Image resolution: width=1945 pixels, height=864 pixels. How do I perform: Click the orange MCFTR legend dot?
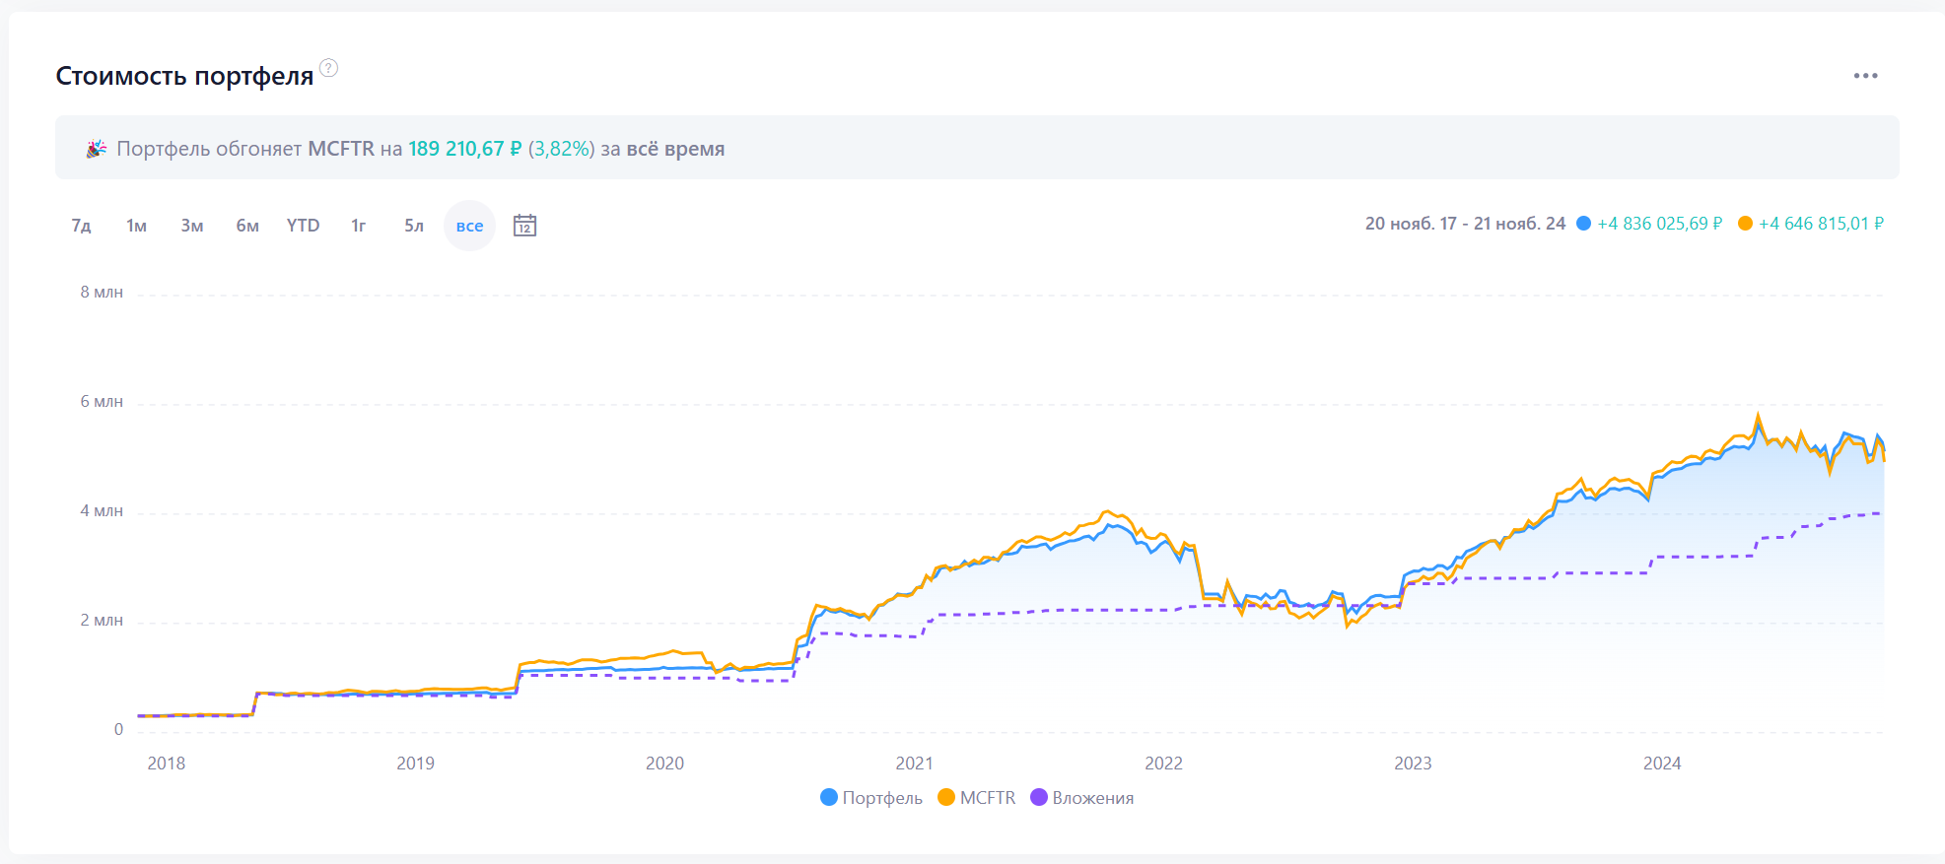[946, 797]
